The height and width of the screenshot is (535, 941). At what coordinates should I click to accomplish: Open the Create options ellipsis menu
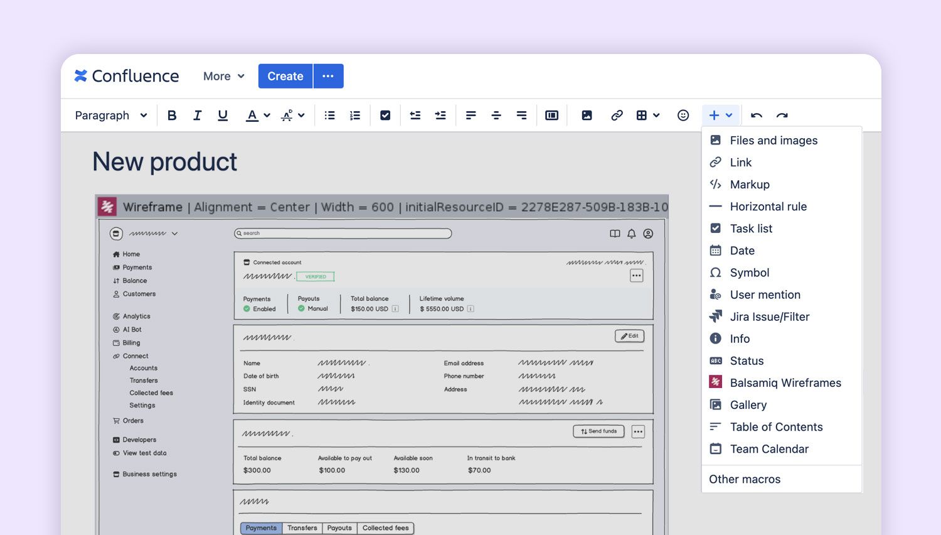click(328, 76)
